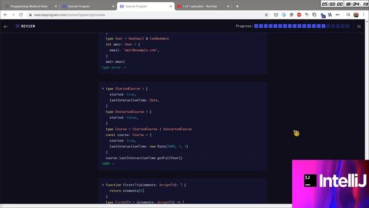Click the back arrow beside REVIEW

[x=6, y=27]
